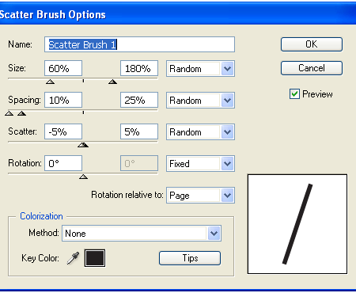Viewport: 356px width, 293px height.
Task: Click the Scatter slider handle
Action: point(83,145)
